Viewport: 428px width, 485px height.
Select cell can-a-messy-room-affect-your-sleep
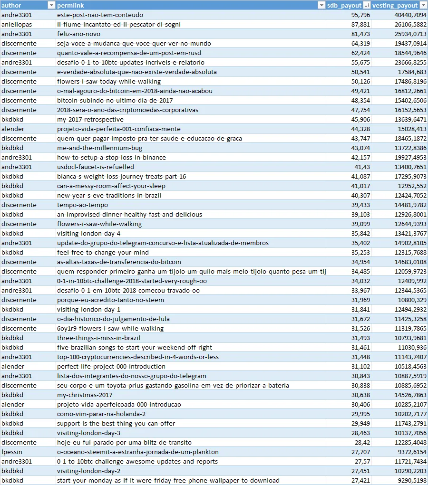[x=191, y=186]
